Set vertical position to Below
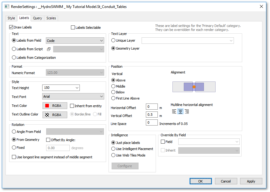 click(x=113, y=92)
